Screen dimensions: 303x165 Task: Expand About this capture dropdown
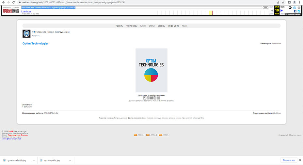[293, 14]
